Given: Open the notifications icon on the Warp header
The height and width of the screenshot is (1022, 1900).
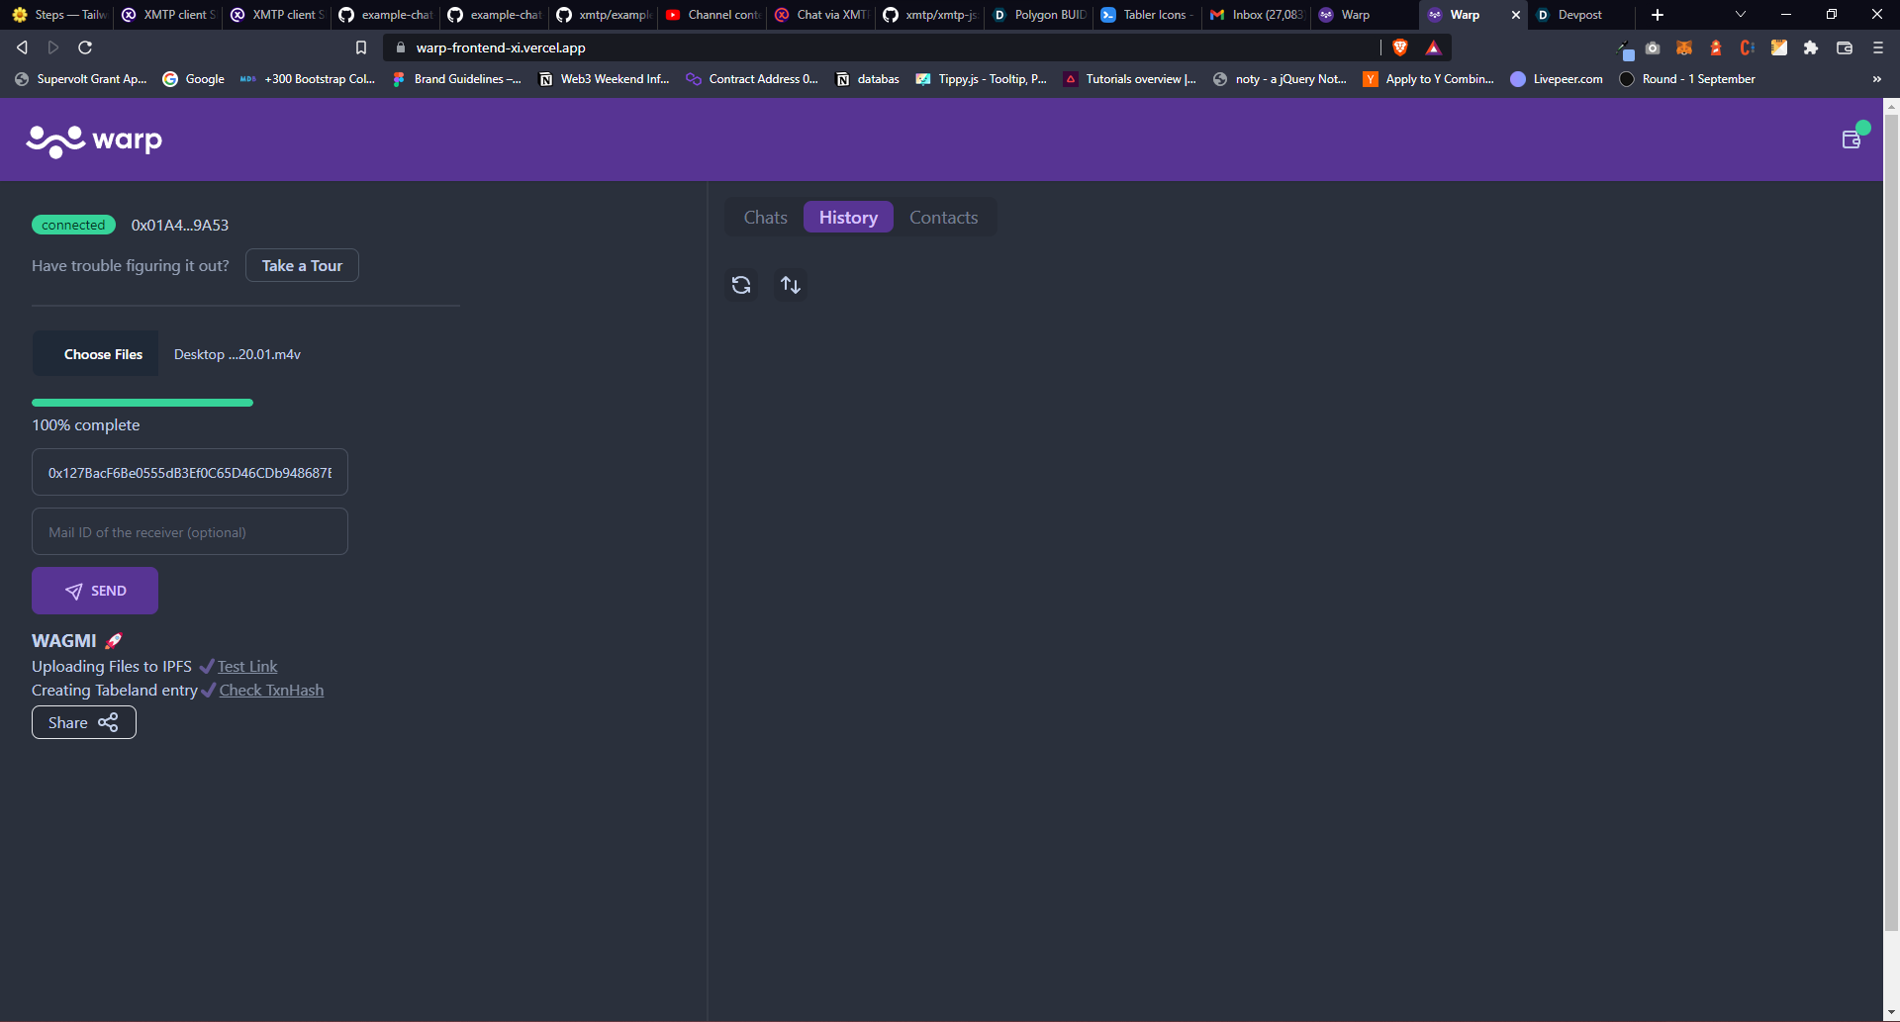Looking at the screenshot, I should click(1851, 139).
